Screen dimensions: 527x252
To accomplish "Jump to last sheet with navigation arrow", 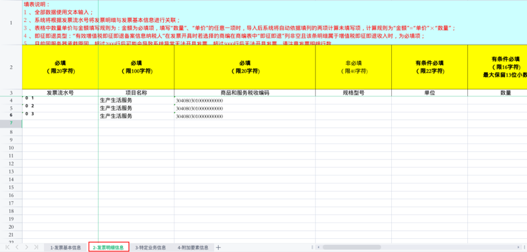I will click(x=36, y=247).
